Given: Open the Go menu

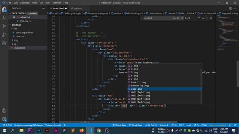Looking at the screenshot, I should (41, 3).
